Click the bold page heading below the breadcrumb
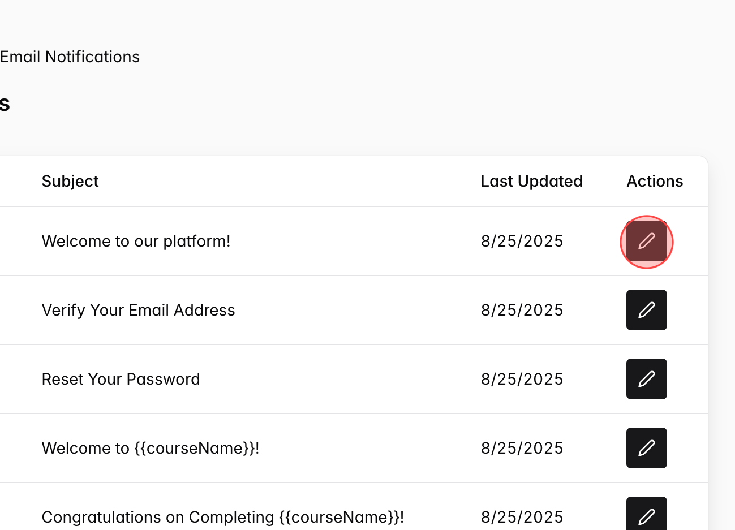The height and width of the screenshot is (530, 735). tap(5, 104)
